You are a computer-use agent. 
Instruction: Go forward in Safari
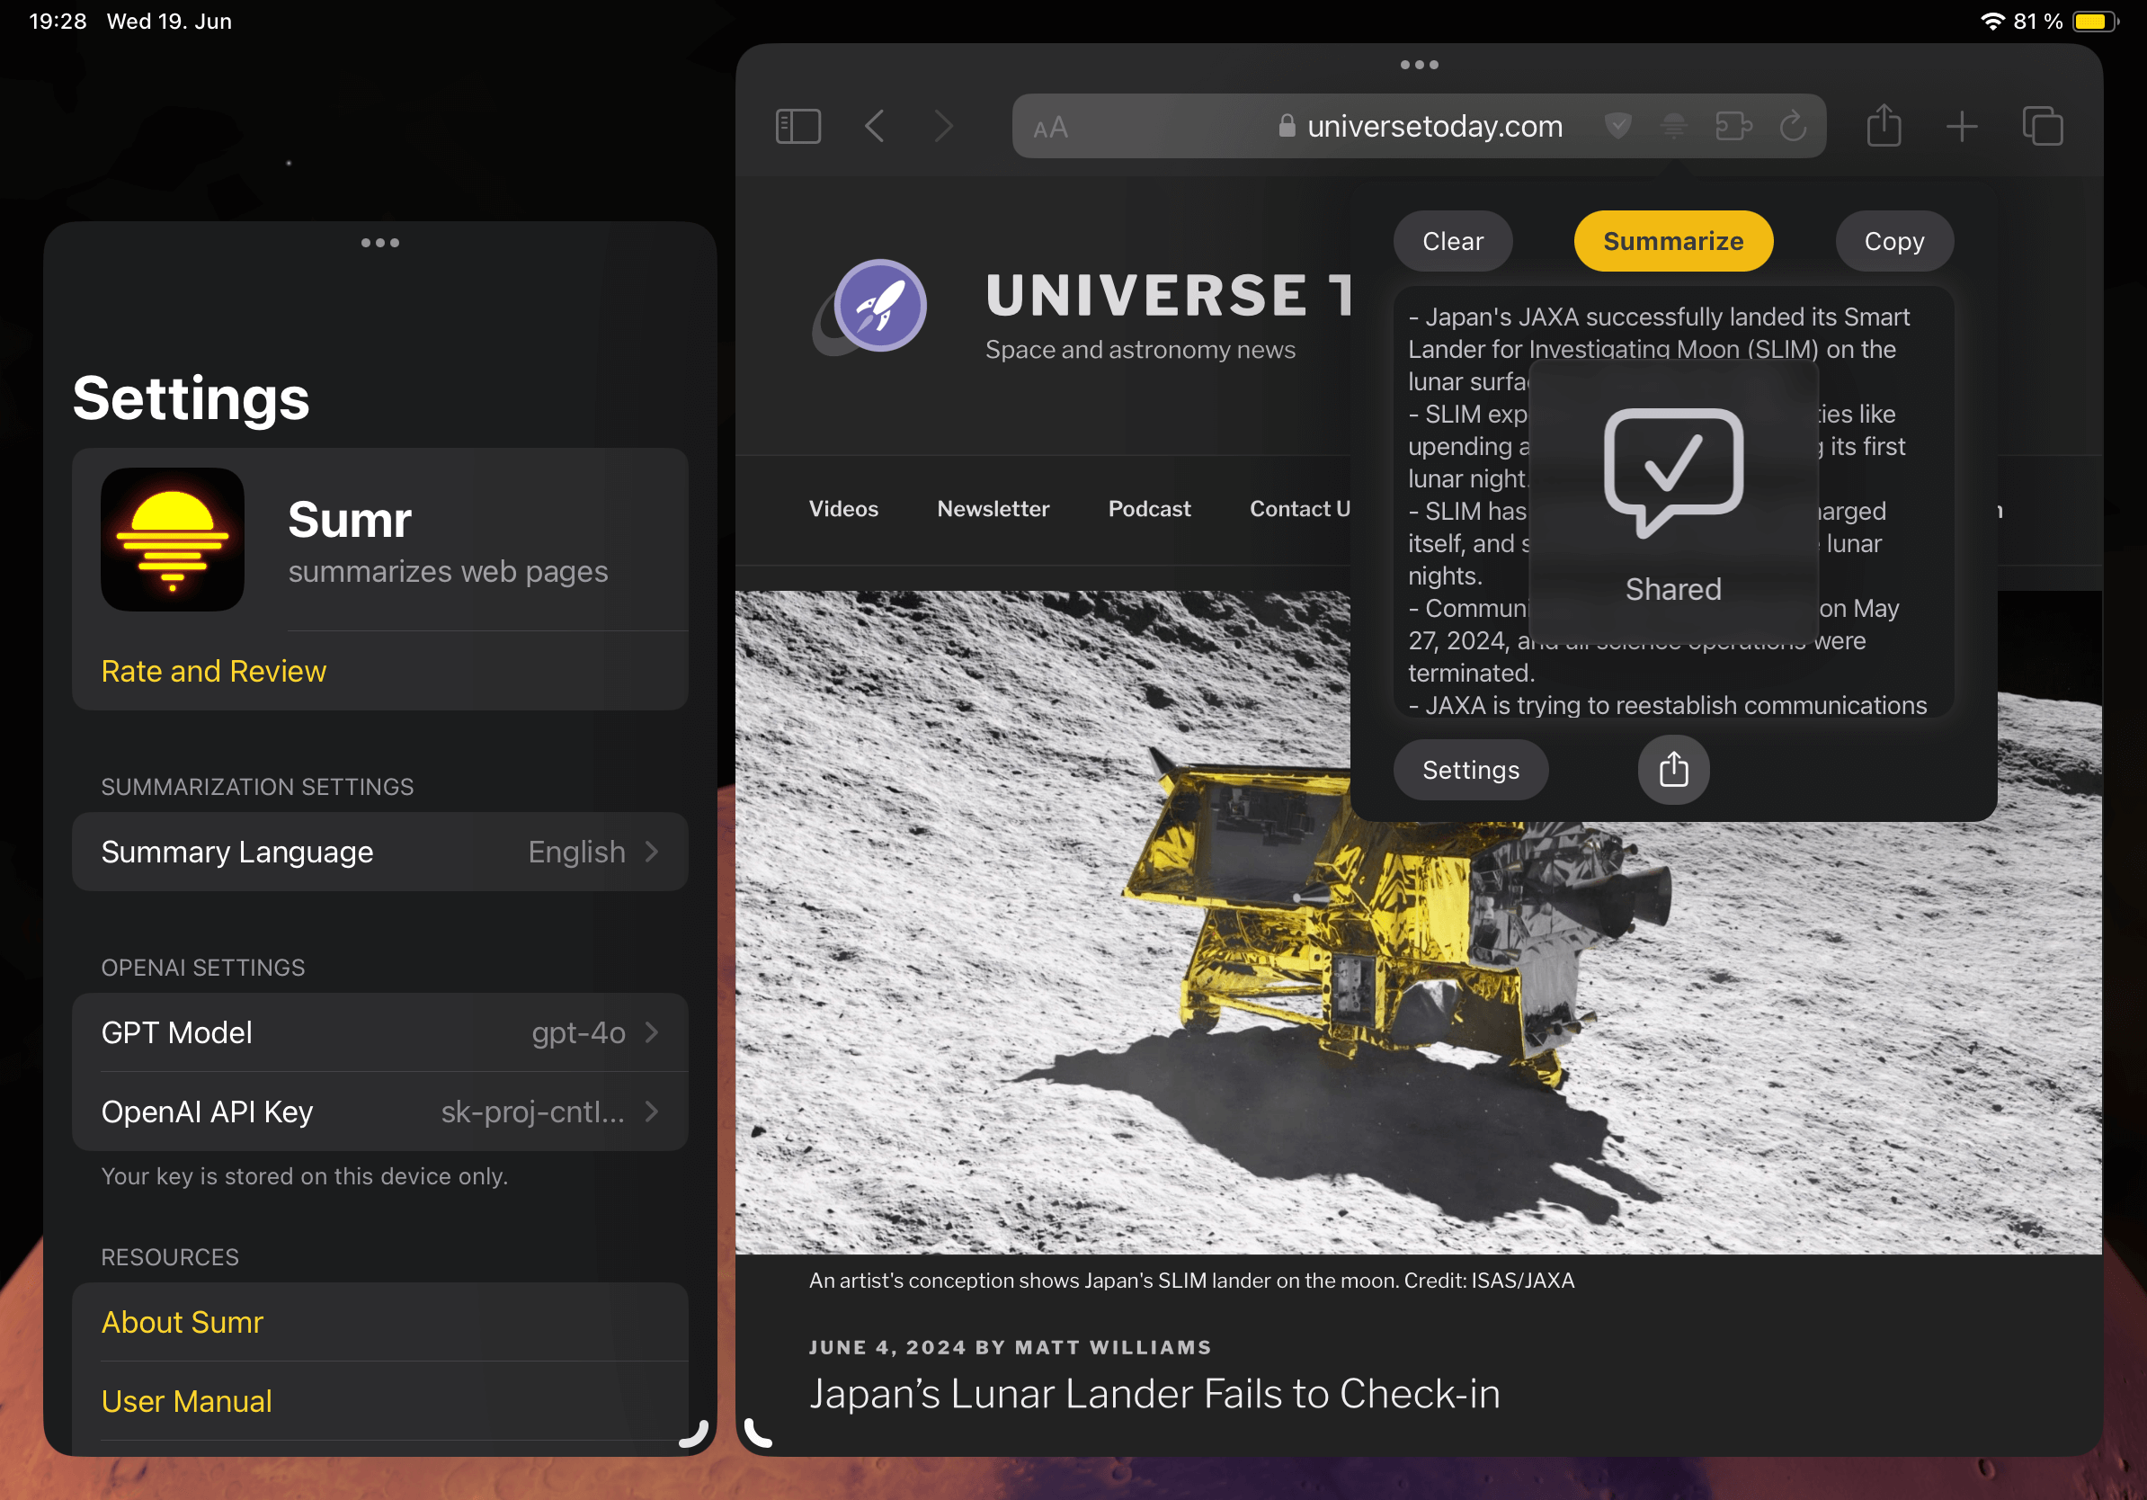[943, 126]
